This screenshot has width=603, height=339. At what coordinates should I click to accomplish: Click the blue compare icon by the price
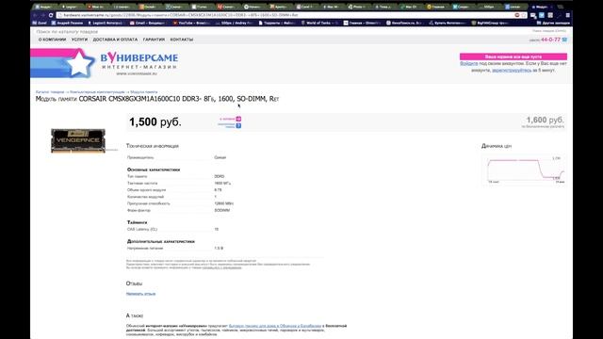click(x=238, y=125)
